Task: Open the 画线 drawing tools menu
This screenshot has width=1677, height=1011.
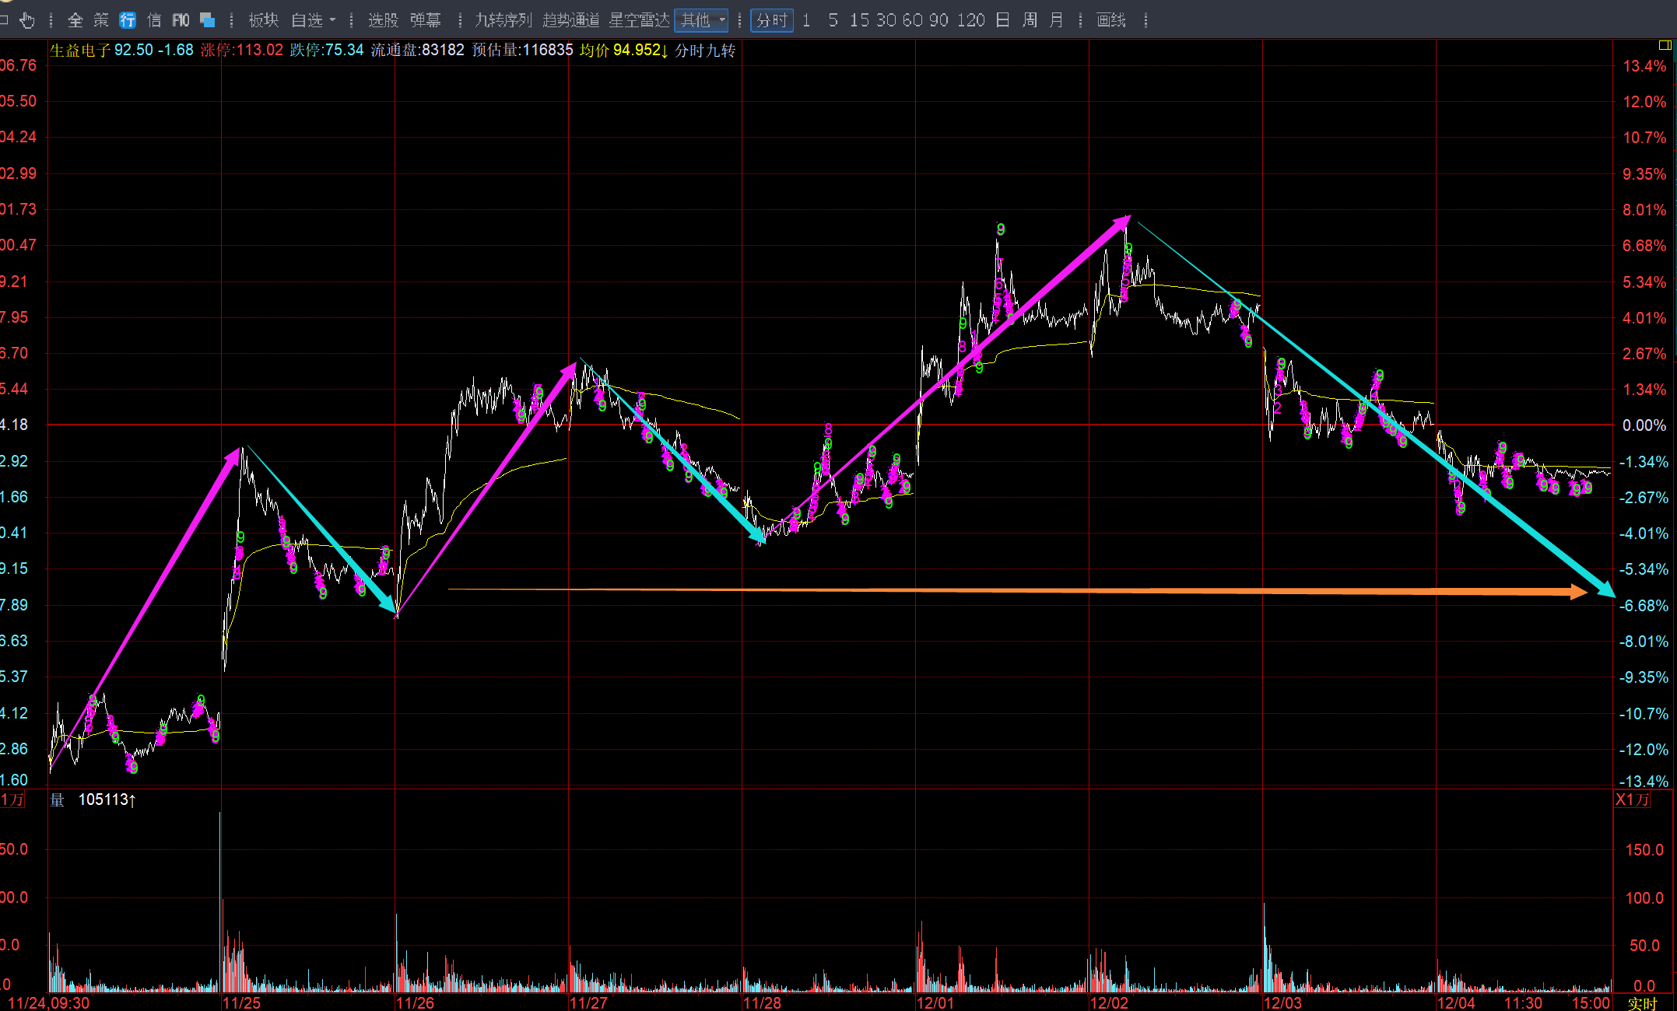Action: click(x=1110, y=20)
